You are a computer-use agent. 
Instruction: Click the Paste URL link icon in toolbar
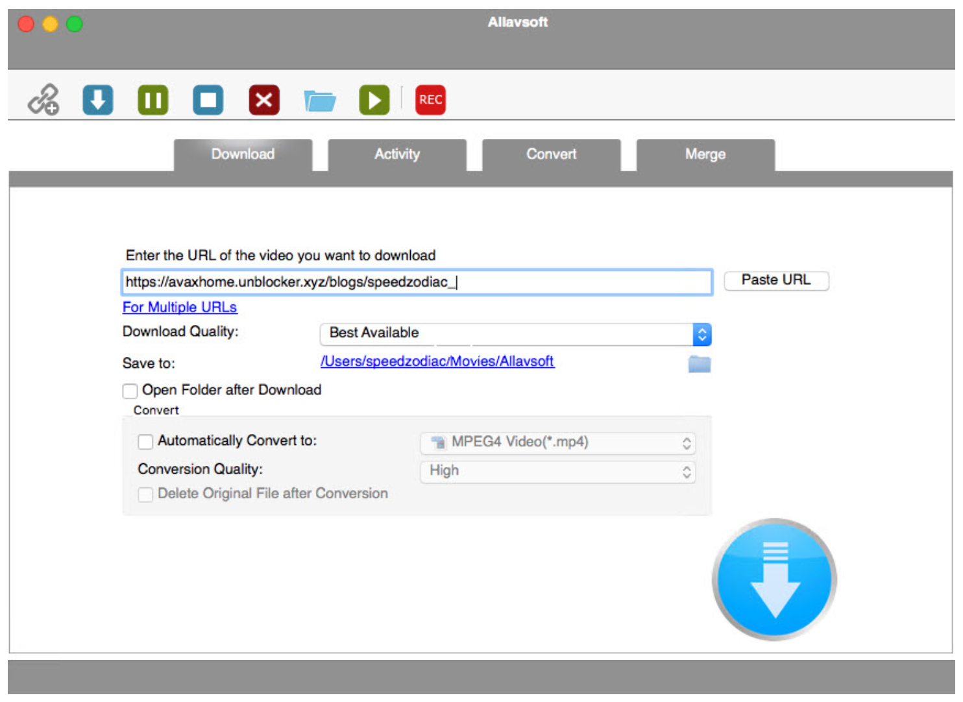tap(43, 100)
